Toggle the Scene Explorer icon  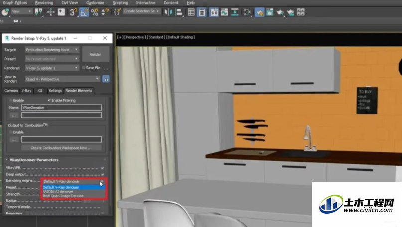[191, 12]
